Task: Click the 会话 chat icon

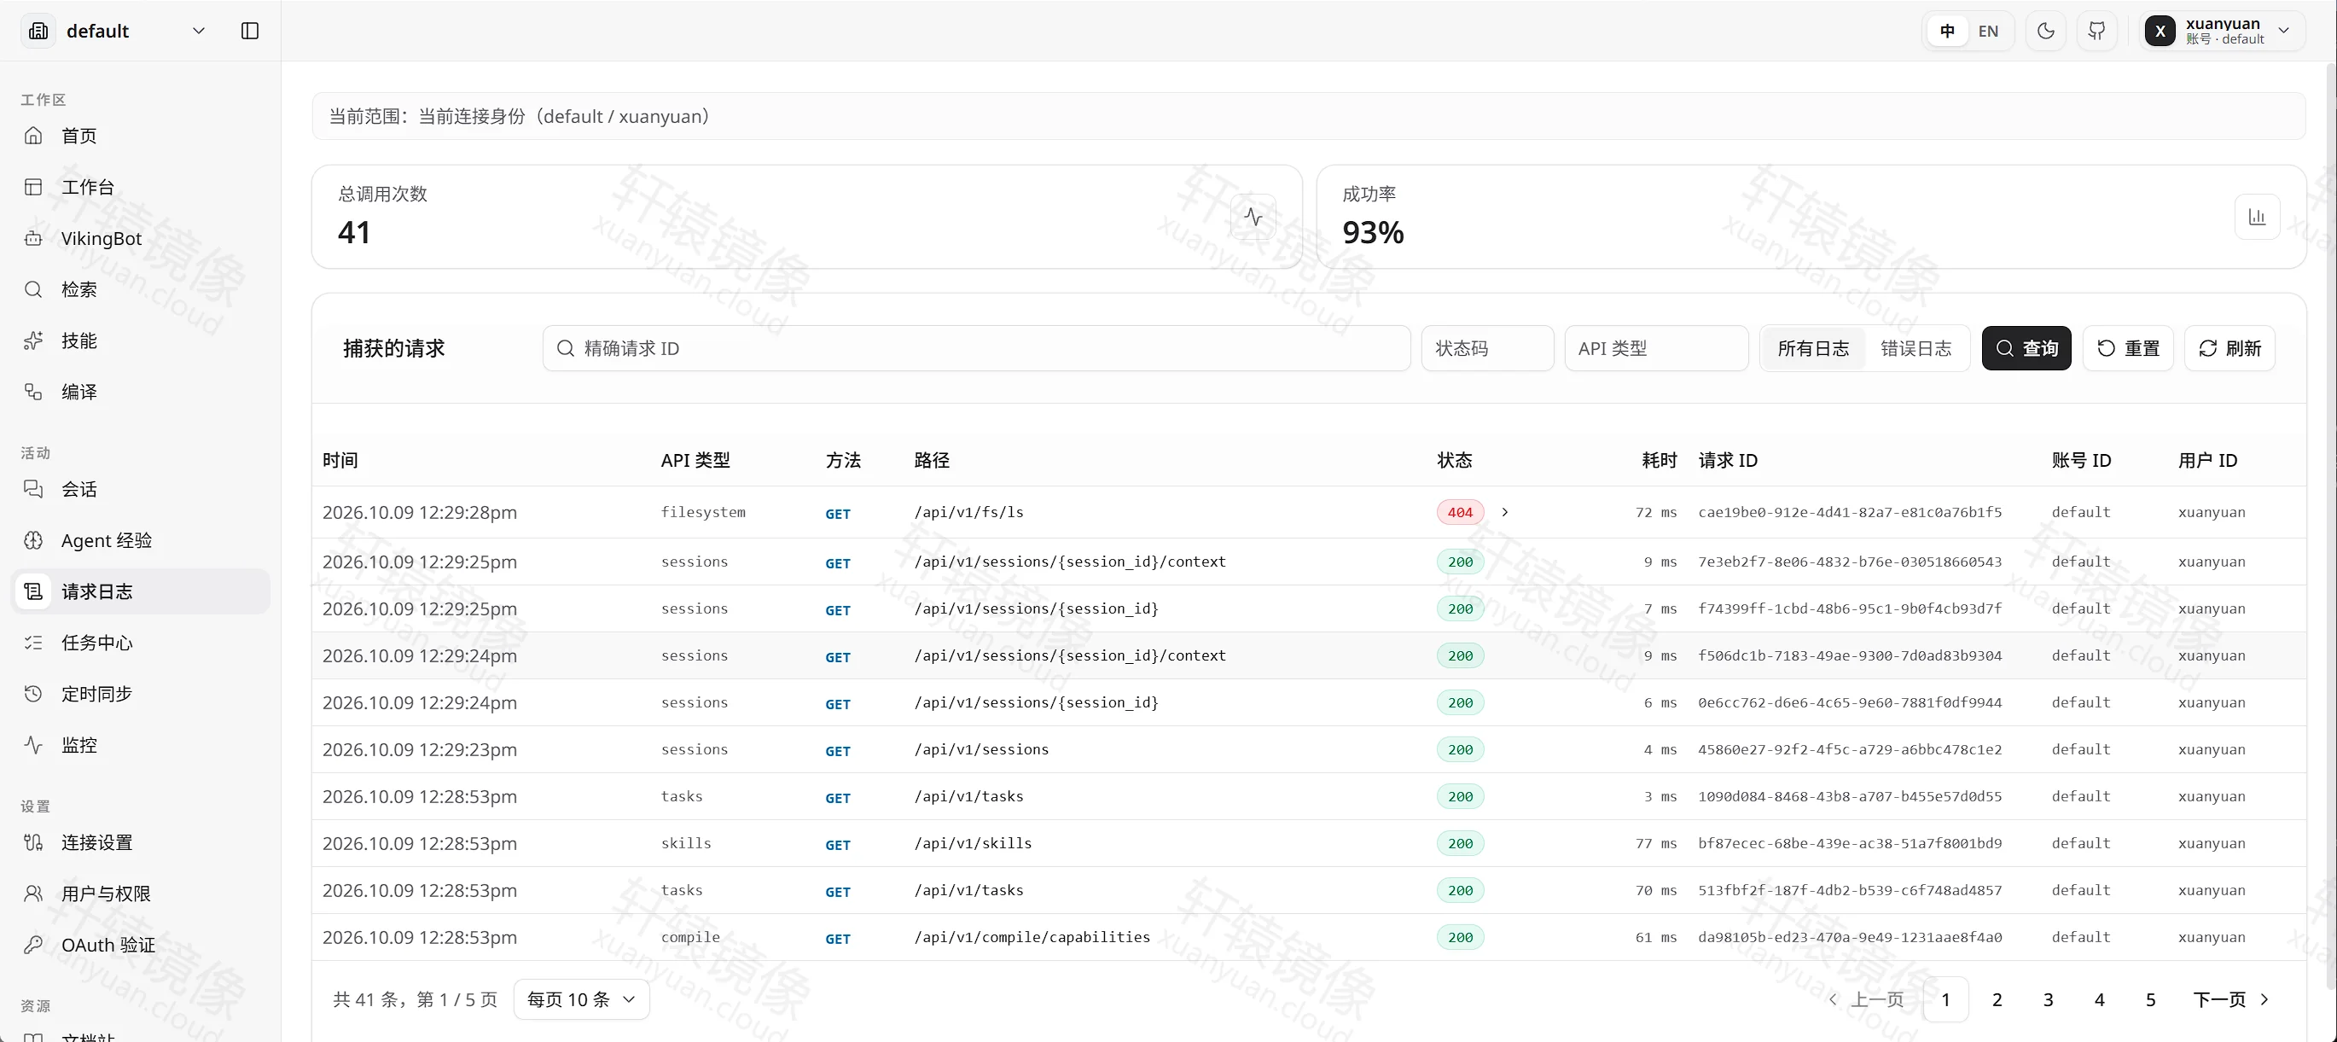Action: point(33,489)
